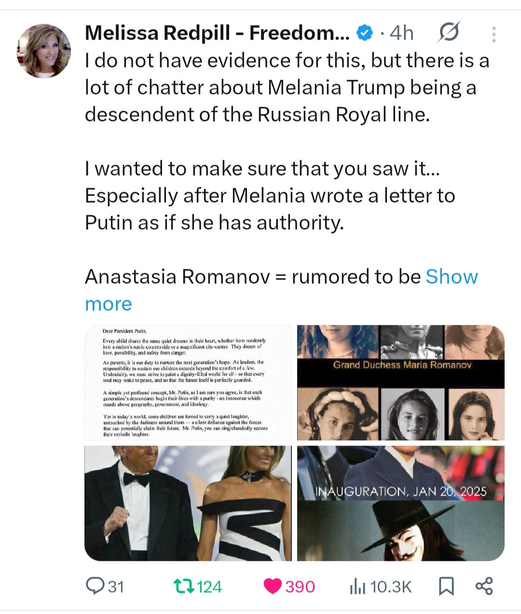Viewport: 521px width, 614px height.
Task: Click the blue verified checkmark badge
Action: [365, 33]
